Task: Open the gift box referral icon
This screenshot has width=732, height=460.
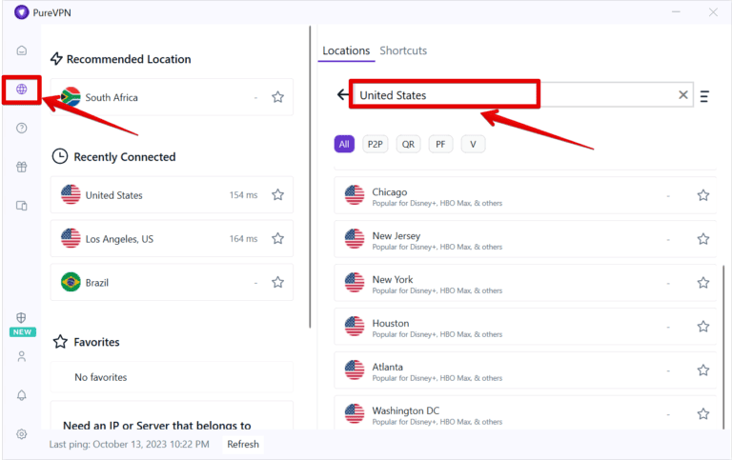Action: pos(21,167)
